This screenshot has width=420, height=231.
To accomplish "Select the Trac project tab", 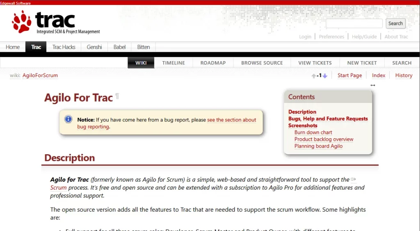I will point(36,47).
